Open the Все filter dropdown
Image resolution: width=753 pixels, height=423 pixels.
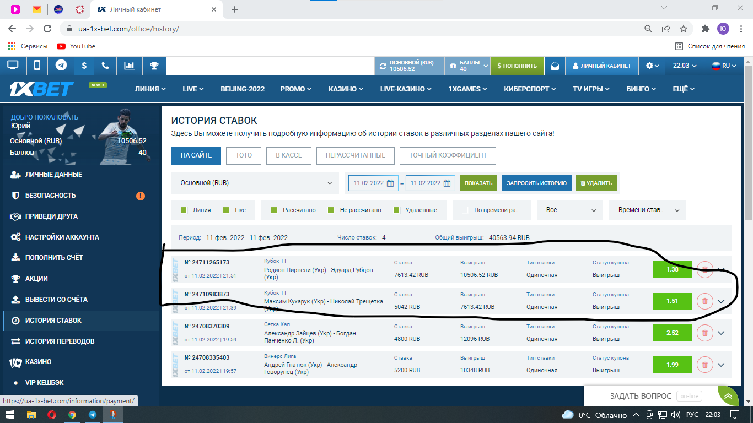[x=571, y=210]
